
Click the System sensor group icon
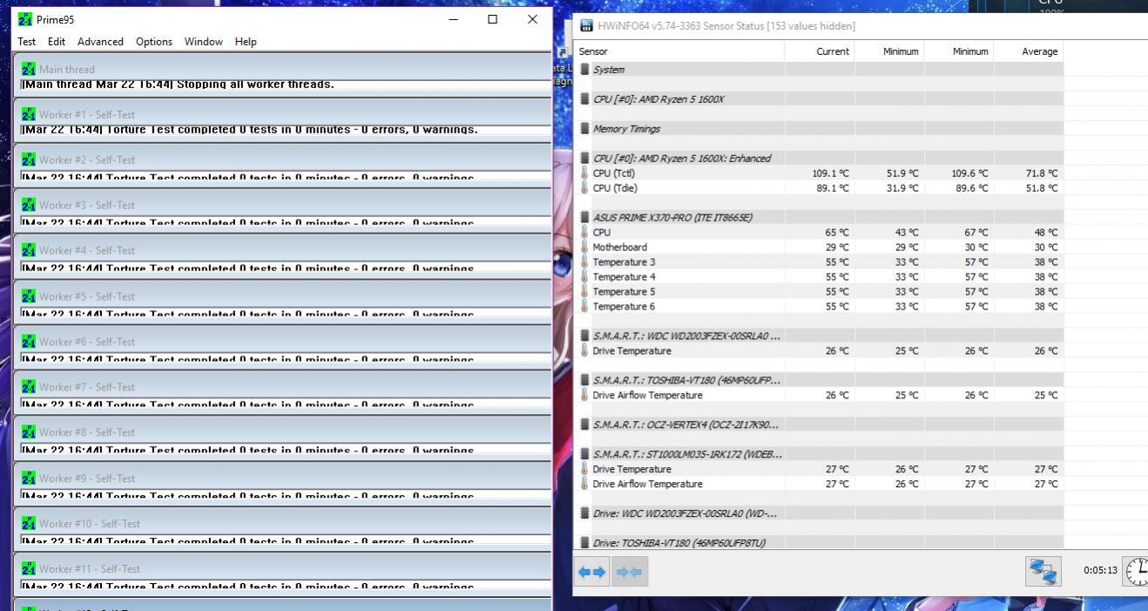click(x=584, y=69)
